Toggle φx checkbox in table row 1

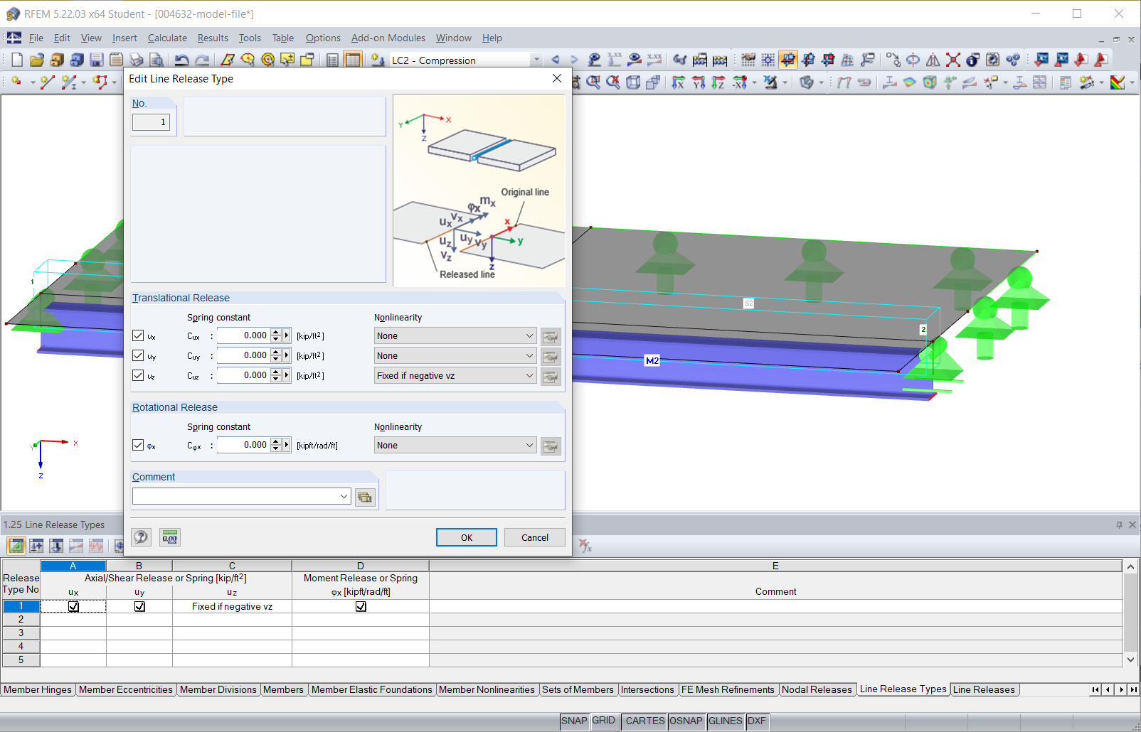(361, 606)
